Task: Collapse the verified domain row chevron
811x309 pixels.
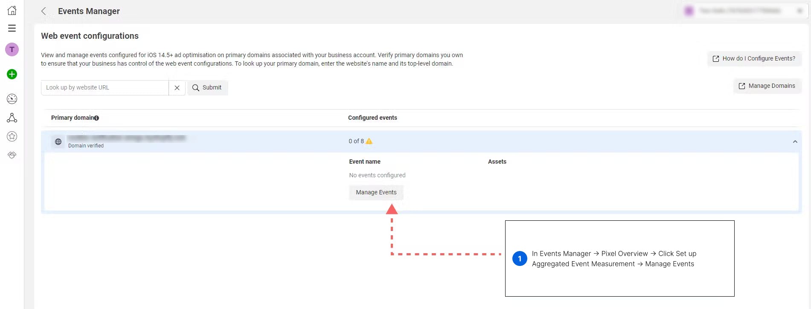Action: 795,142
